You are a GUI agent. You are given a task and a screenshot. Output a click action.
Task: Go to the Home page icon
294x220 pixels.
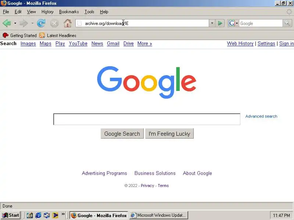(x=68, y=23)
